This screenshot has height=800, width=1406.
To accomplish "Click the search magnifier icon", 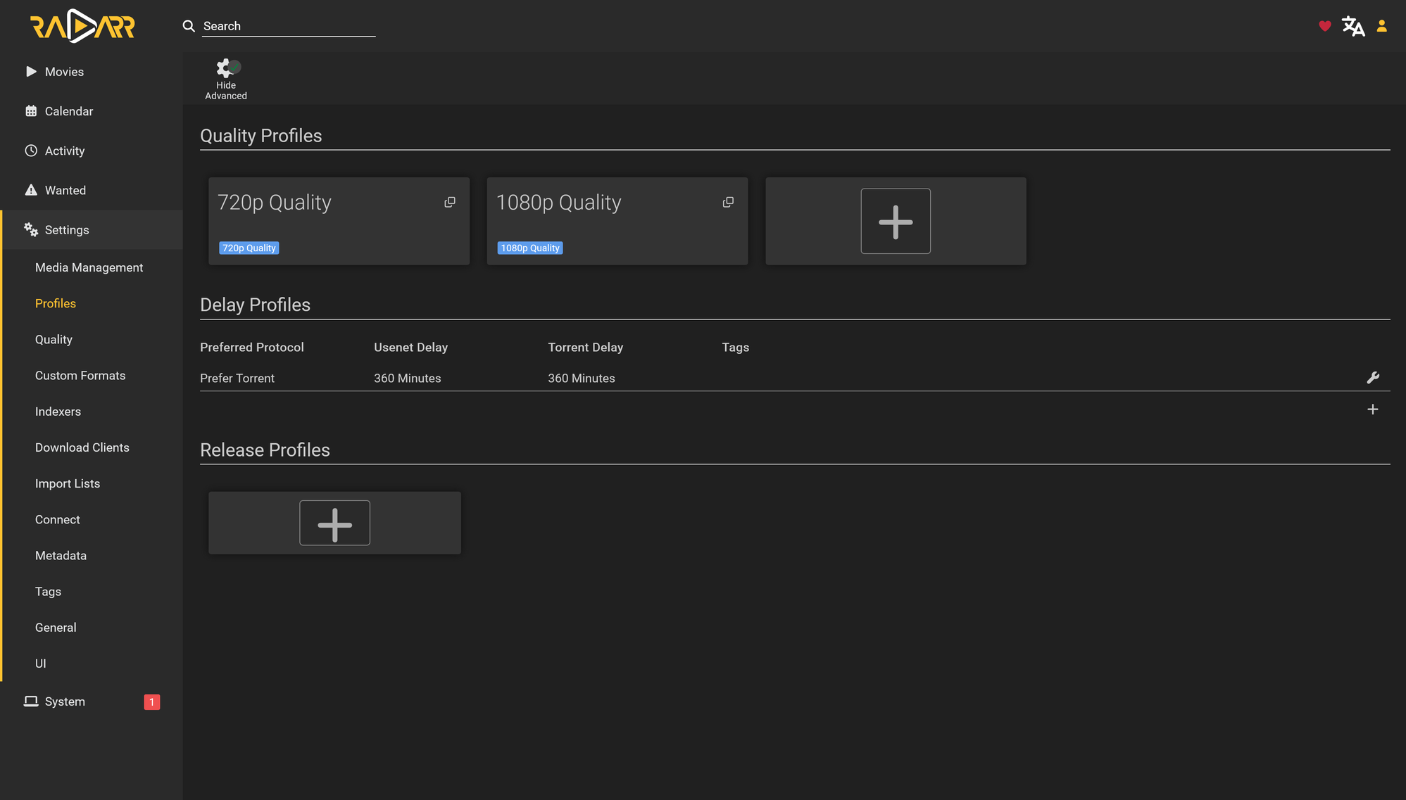I will pos(189,26).
